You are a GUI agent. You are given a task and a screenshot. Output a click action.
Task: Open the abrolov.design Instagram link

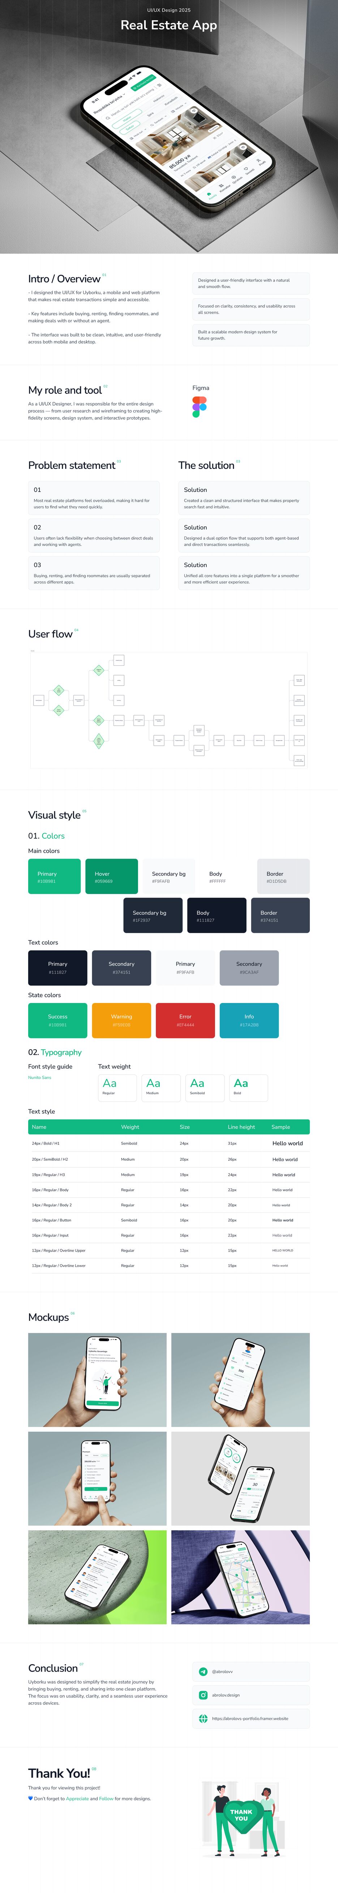251,1695
